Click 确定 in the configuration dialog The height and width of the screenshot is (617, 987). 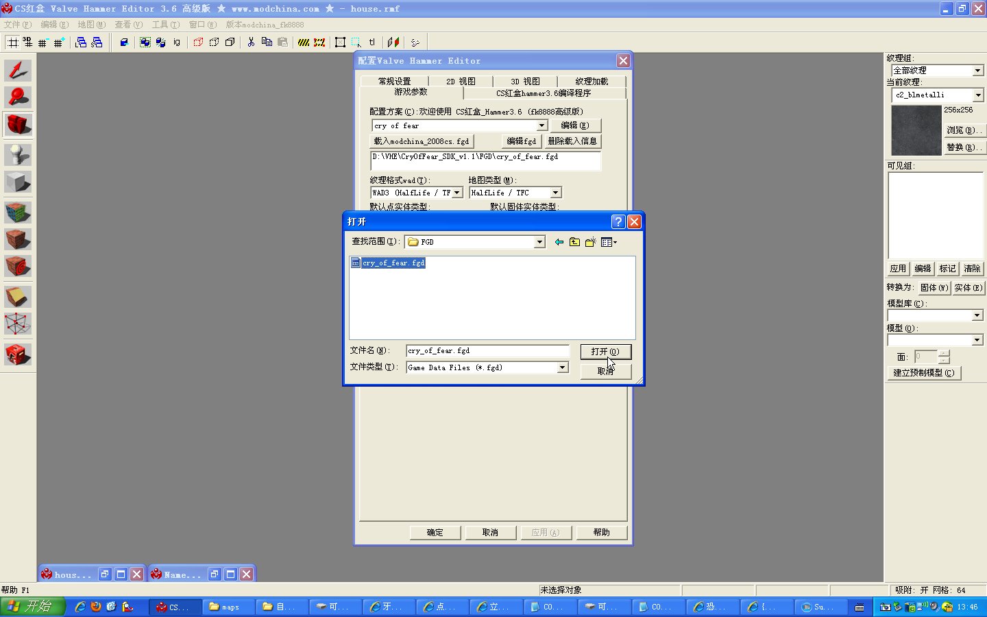pyautogui.click(x=435, y=533)
